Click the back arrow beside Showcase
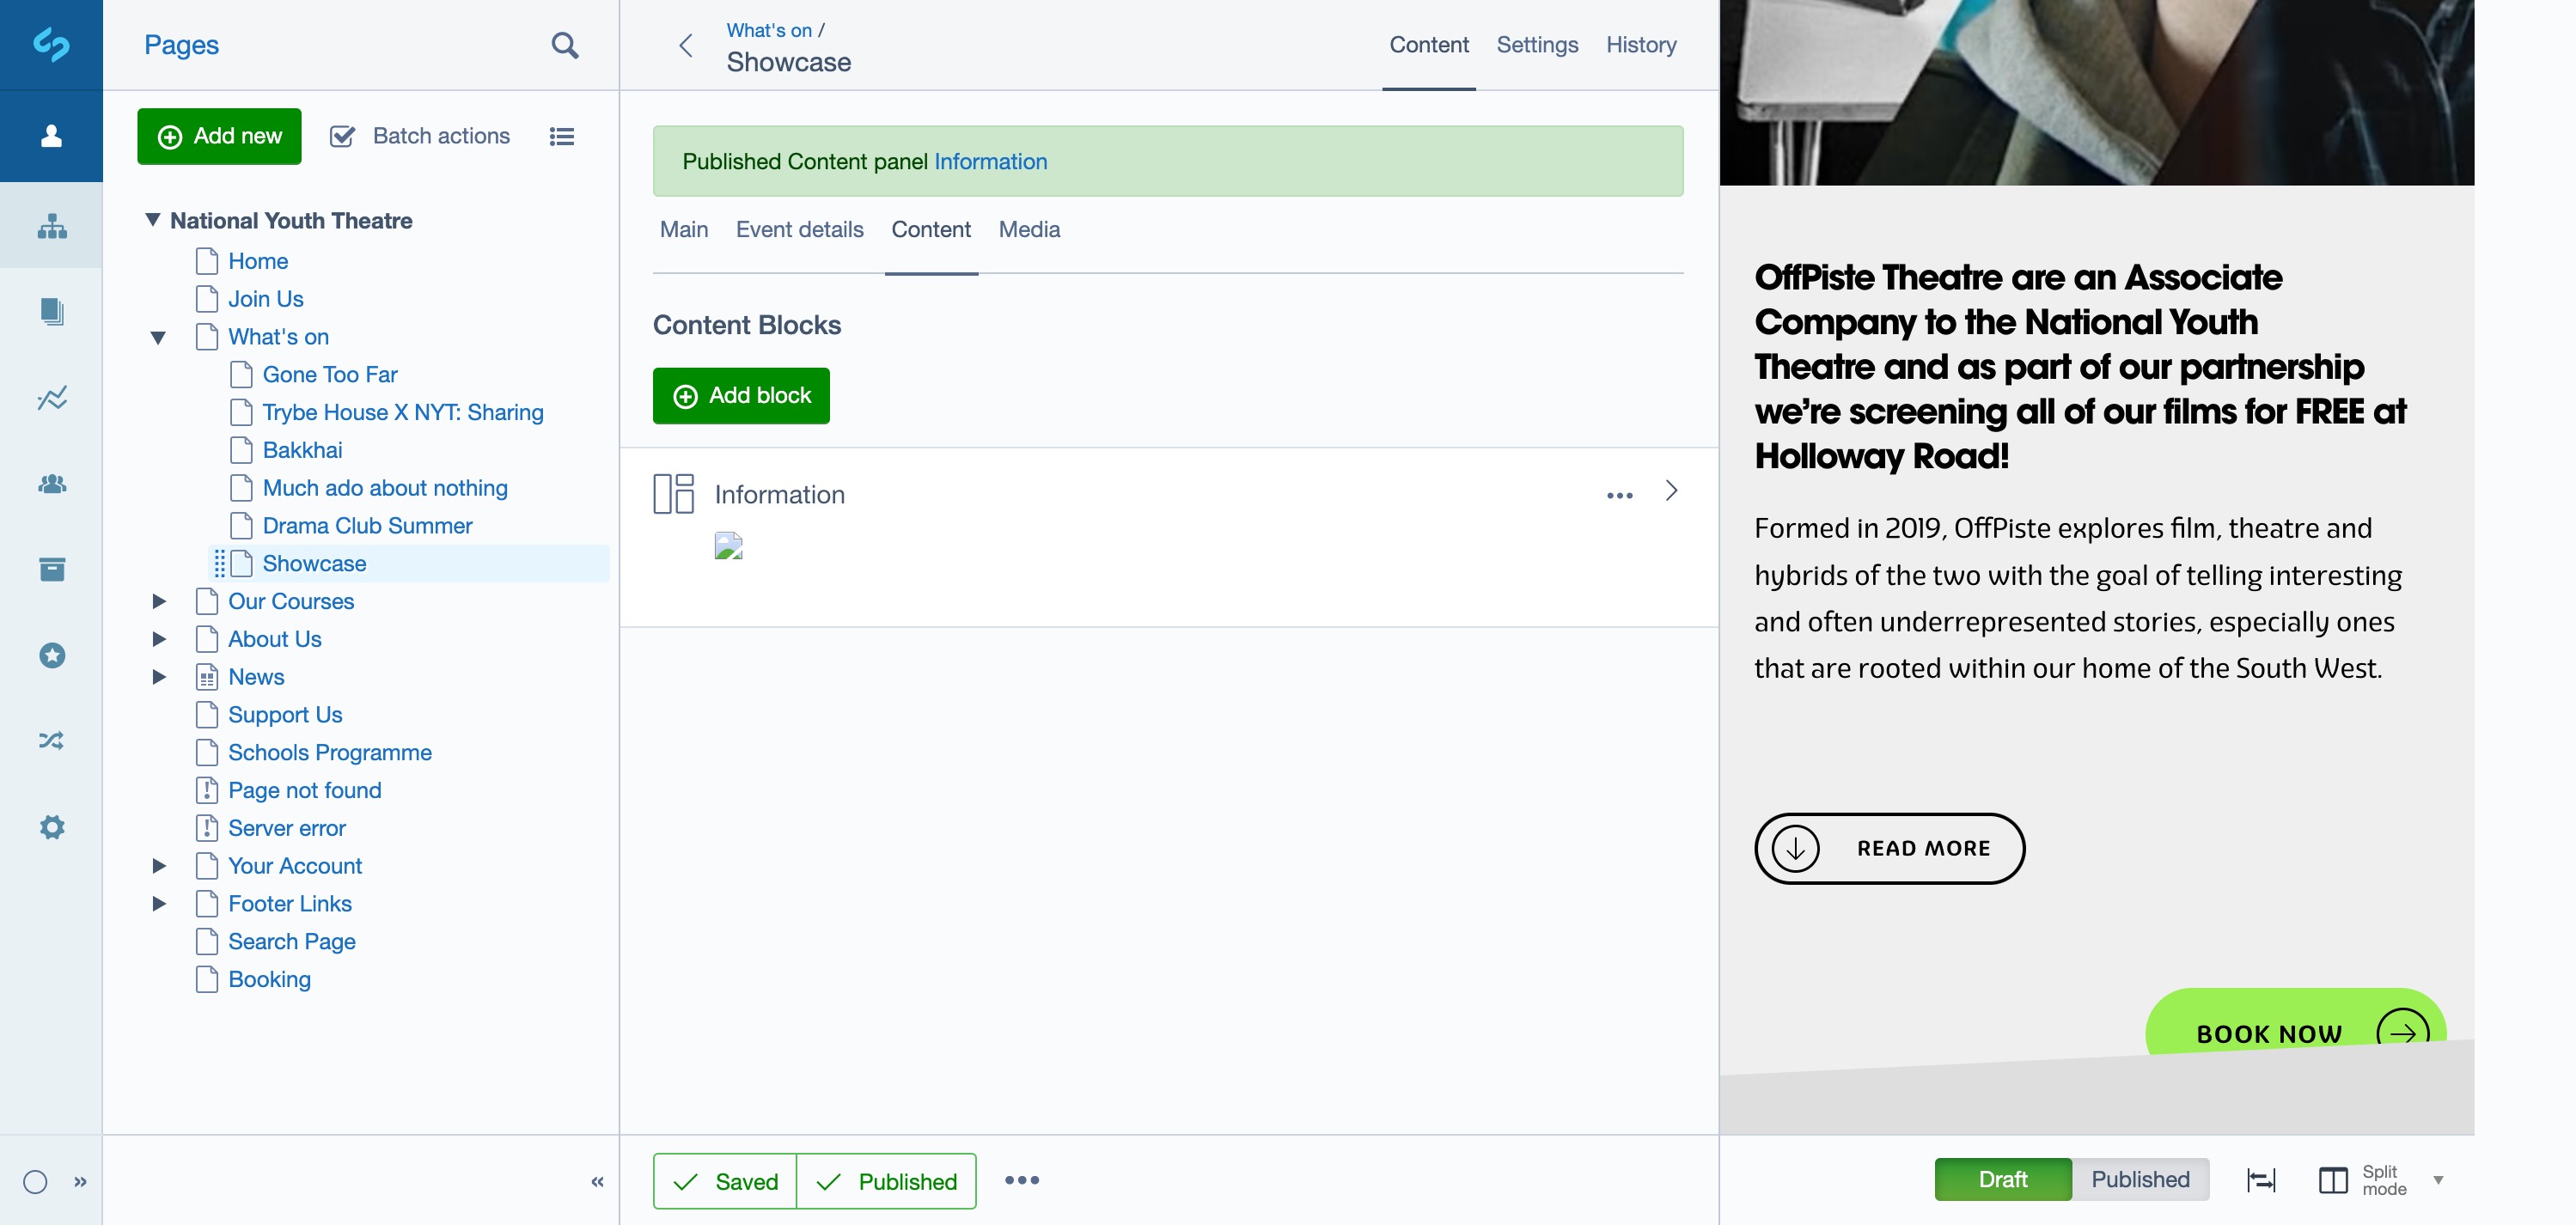The width and height of the screenshot is (2576, 1225). click(686, 46)
